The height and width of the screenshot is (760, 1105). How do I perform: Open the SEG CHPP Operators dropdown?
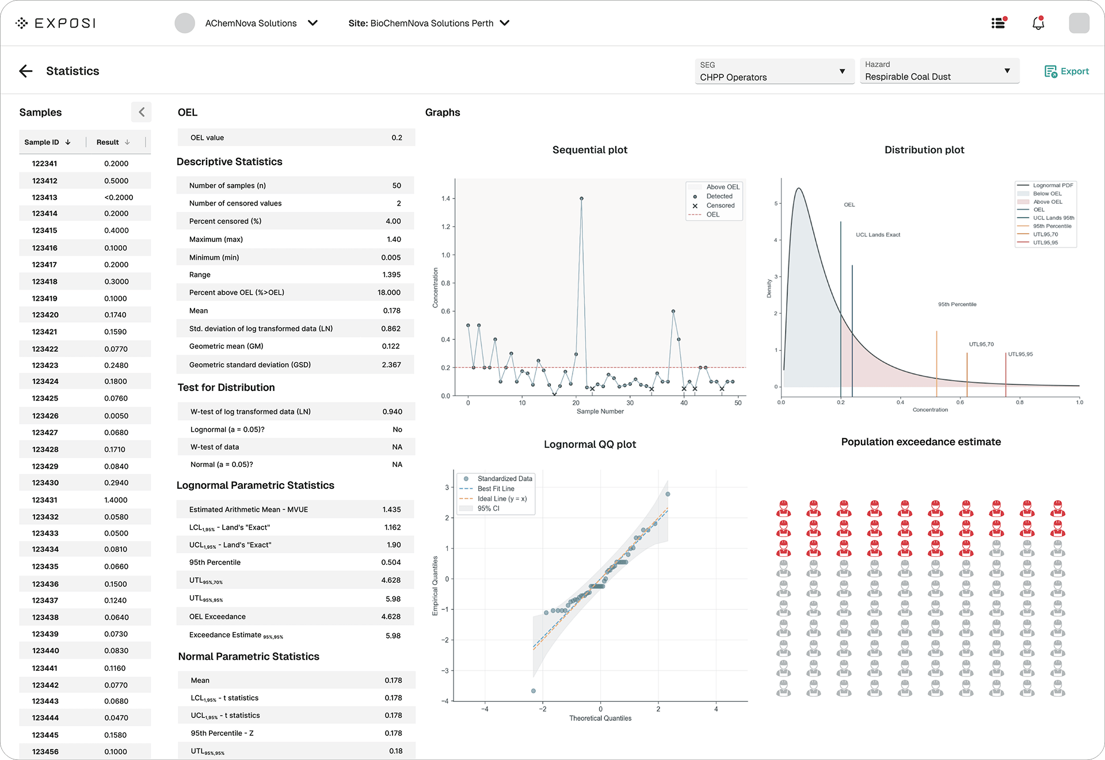click(774, 71)
